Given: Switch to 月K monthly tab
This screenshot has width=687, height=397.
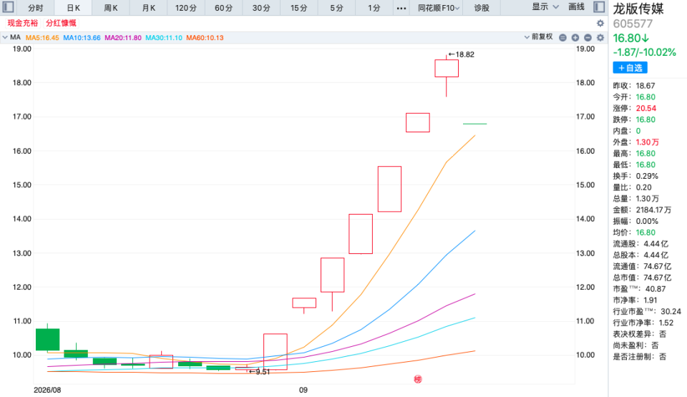Looking at the screenshot, I should point(149,8).
